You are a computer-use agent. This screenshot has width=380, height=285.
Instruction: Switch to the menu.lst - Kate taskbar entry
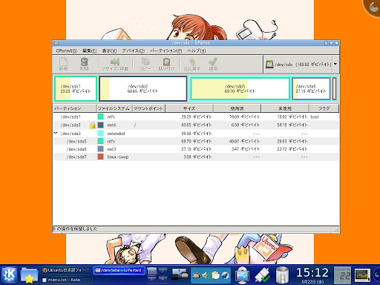click(66, 280)
